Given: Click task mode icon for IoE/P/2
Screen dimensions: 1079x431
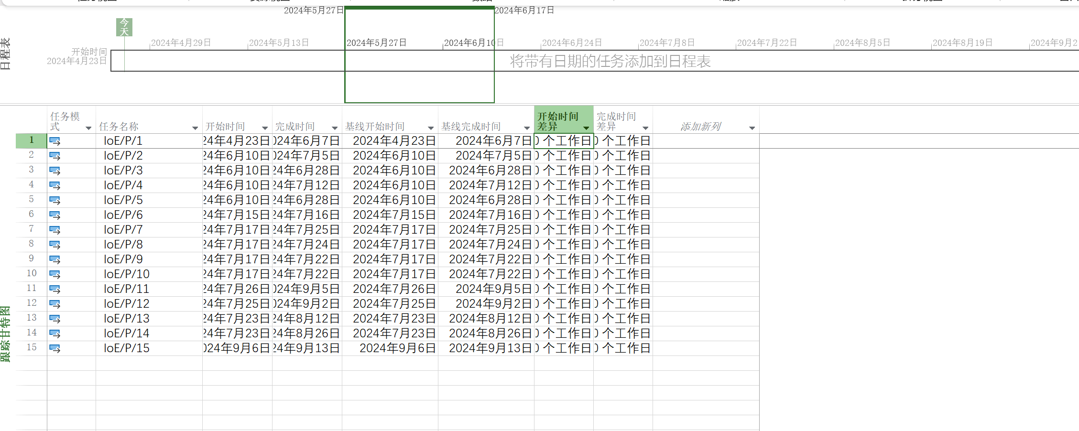Looking at the screenshot, I should pos(55,156).
